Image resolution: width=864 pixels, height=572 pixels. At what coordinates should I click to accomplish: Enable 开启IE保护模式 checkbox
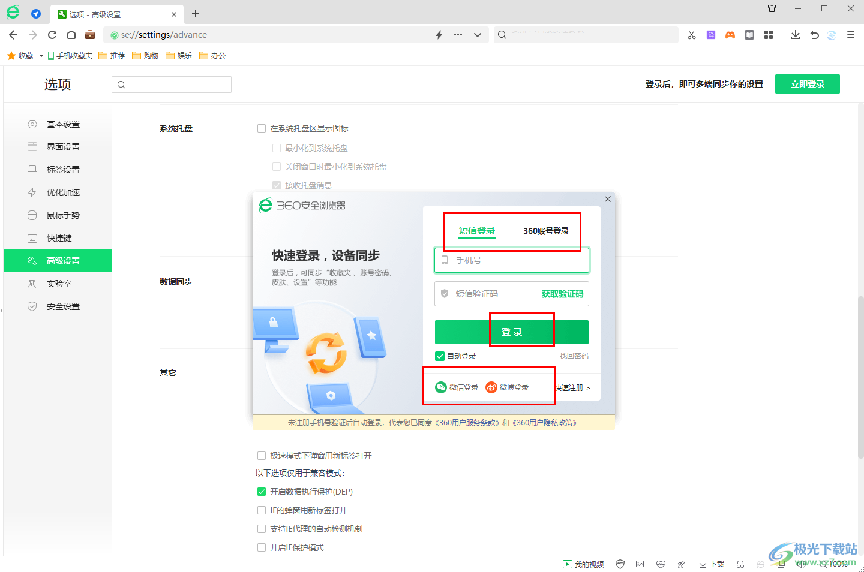point(262,547)
